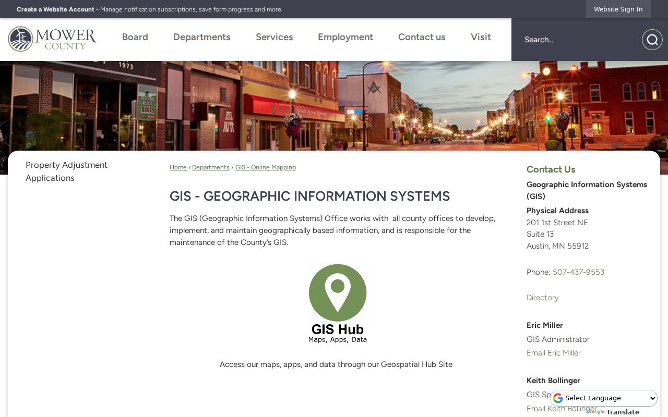The image size is (668, 417).
Task: Click the Website Sign In button
Action: (x=618, y=9)
